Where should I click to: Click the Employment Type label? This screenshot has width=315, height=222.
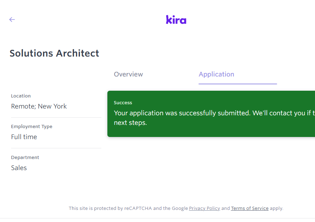pyautogui.click(x=31, y=127)
